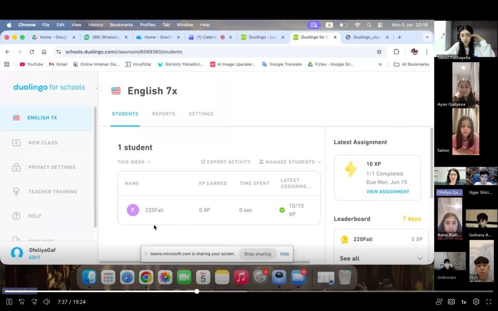This screenshot has width=498, height=311.
Task: Click the Teacher Training lightbulb icon
Action: pos(16,192)
